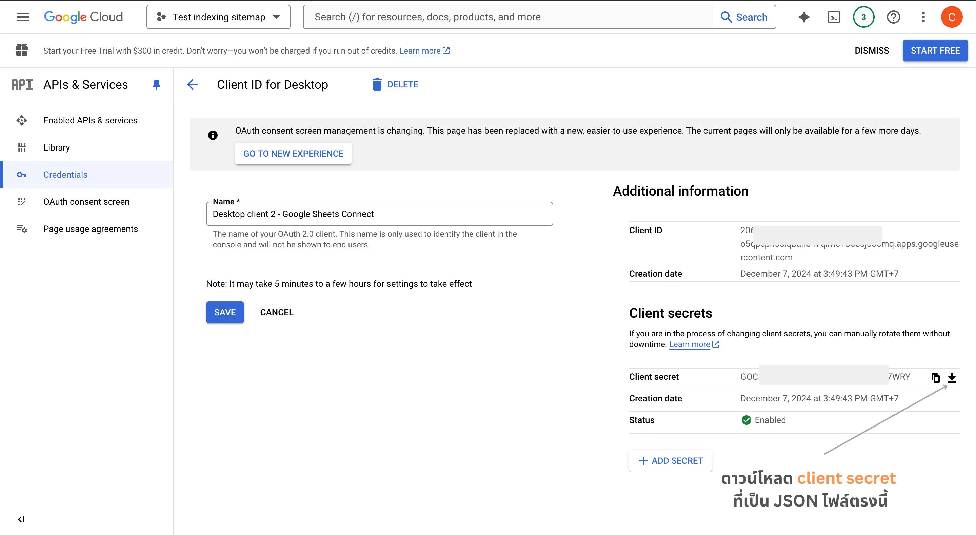Click GO TO NEW EXPERIENCE
Image resolution: width=976 pixels, height=535 pixels.
[293, 154]
